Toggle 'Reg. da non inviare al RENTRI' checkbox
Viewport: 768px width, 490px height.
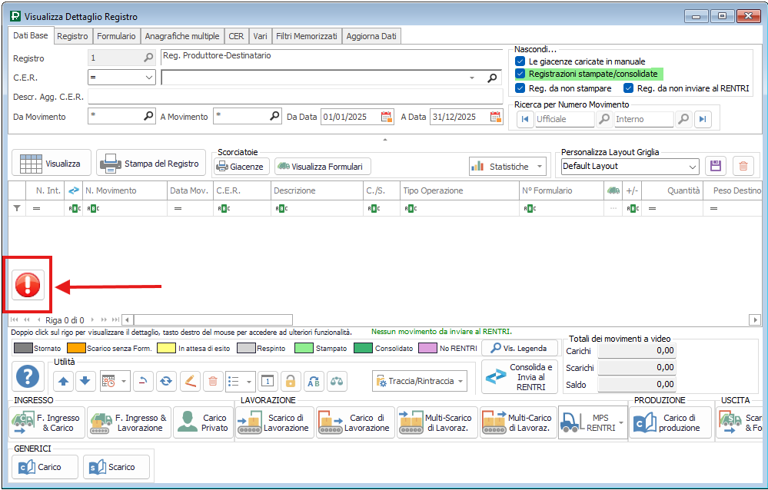(x=629, y=88)
